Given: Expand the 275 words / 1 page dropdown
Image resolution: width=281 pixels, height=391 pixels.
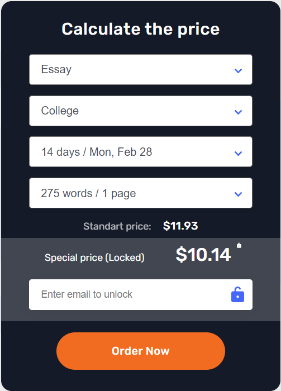Looking at the screenshot, I should coord(141,193).
